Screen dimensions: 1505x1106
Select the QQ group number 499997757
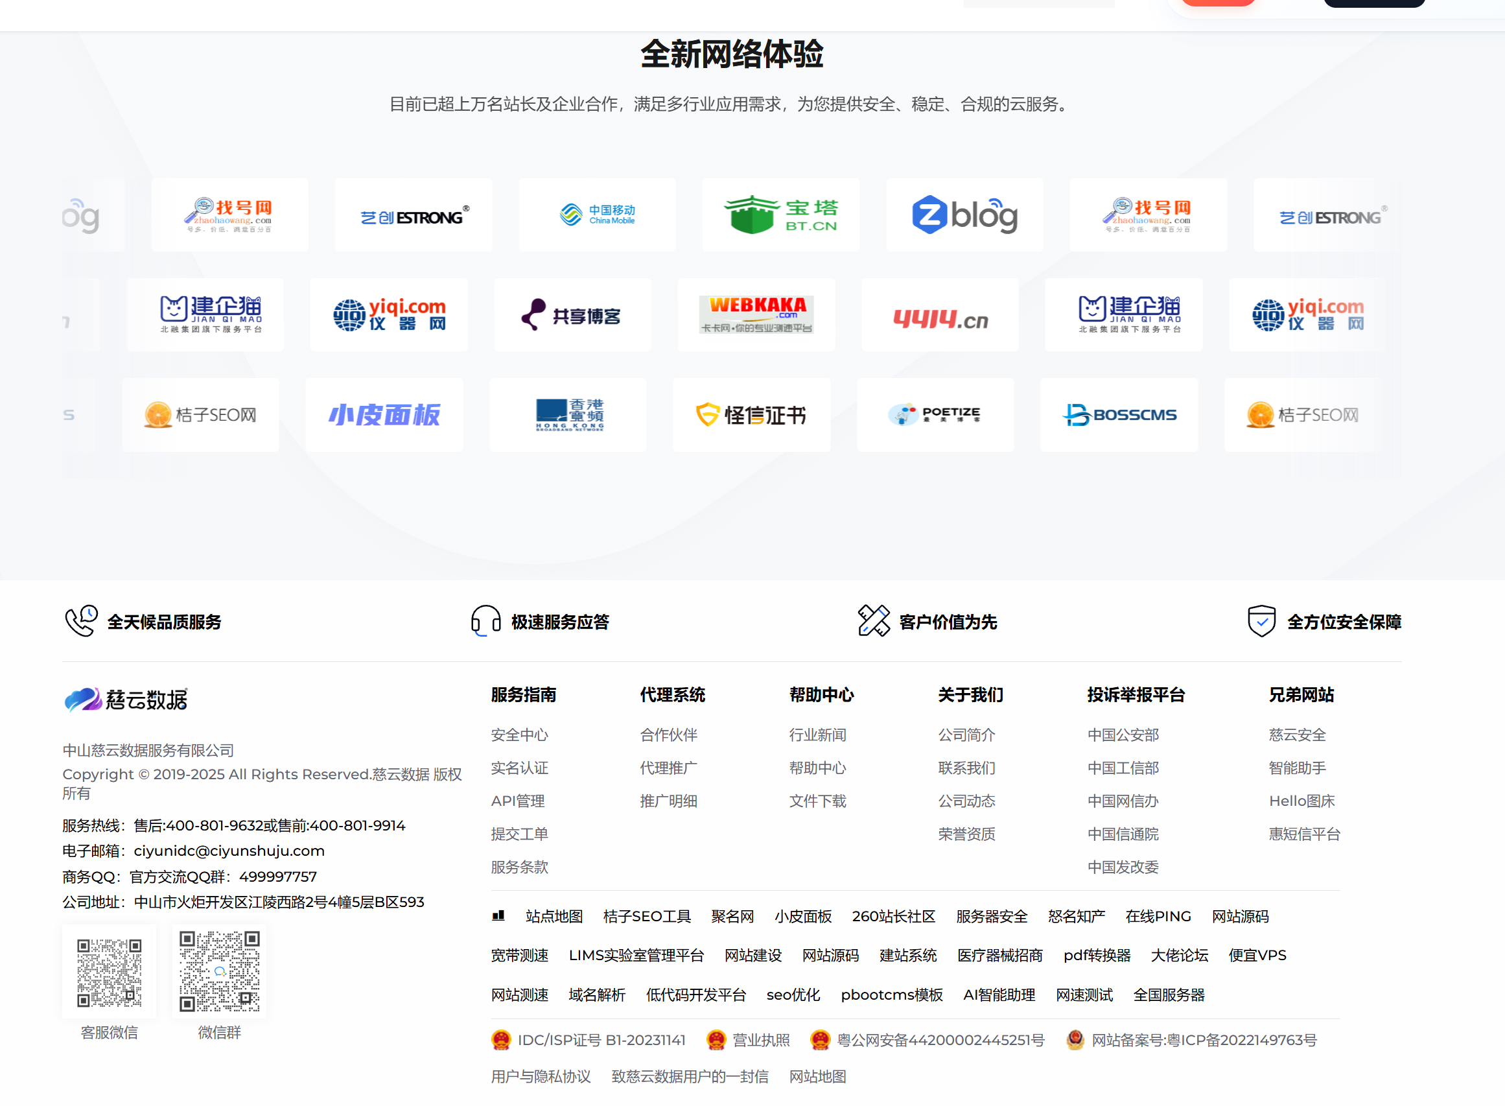[x=279, y=877]
